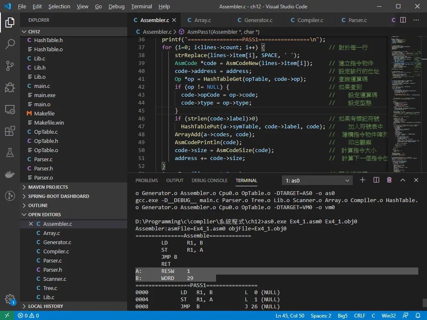
Task: Kill terminal with the trash icon
Action: (389, 180)
